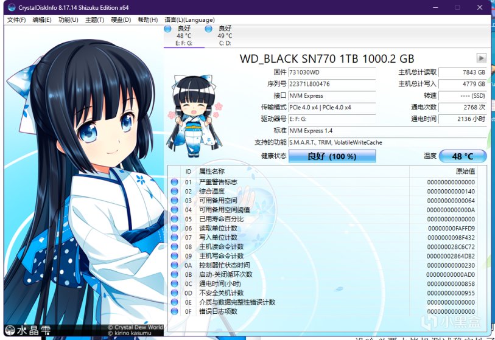Image resolution: width=495 pixels, height=340 pixels.
Task: Click the 良好 (100 %) health status button
Action: [332, 156]
